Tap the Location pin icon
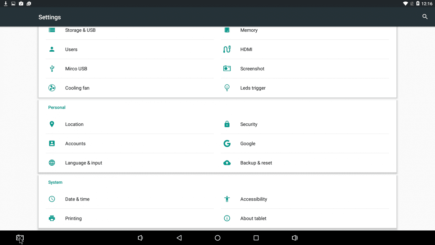 pos(52,124)
